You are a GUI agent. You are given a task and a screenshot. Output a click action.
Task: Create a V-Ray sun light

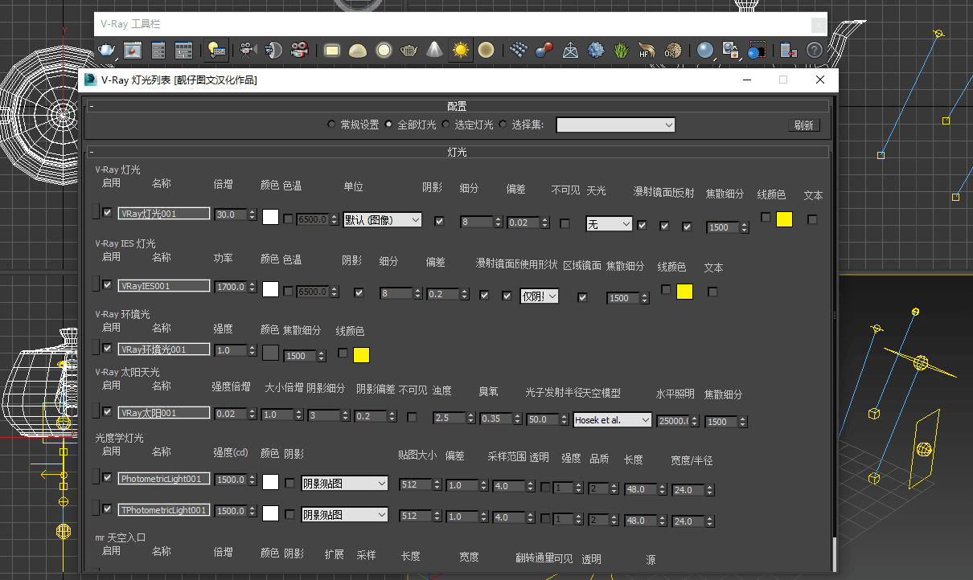[x=460, y=51]
